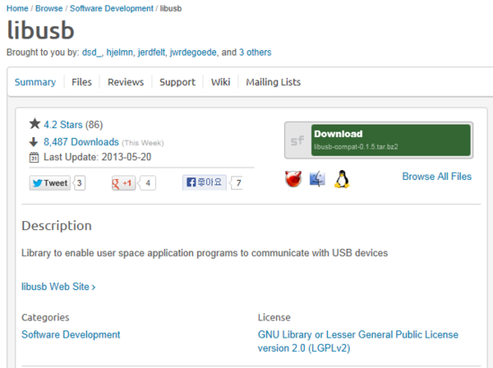This screenshot has width=493, height=368.
Task: Visit libusb Web Site link
Action: pyautogui.click(x=58, y=287)
